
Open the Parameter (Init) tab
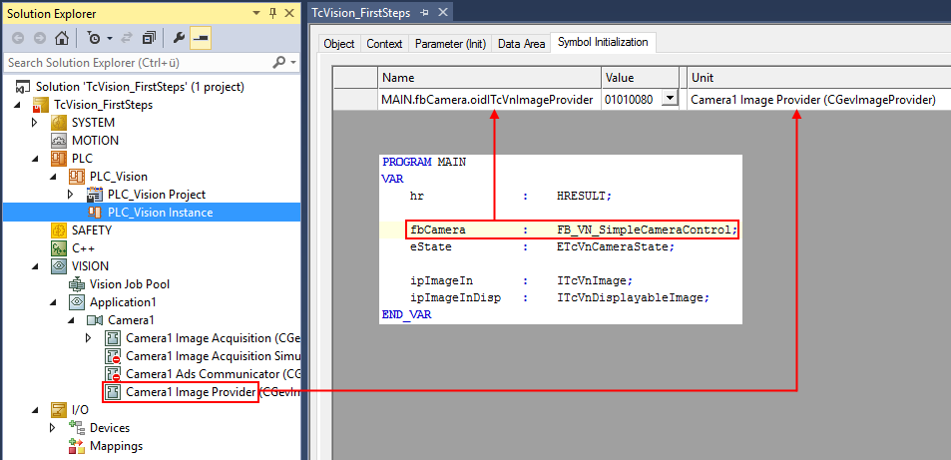450,44
